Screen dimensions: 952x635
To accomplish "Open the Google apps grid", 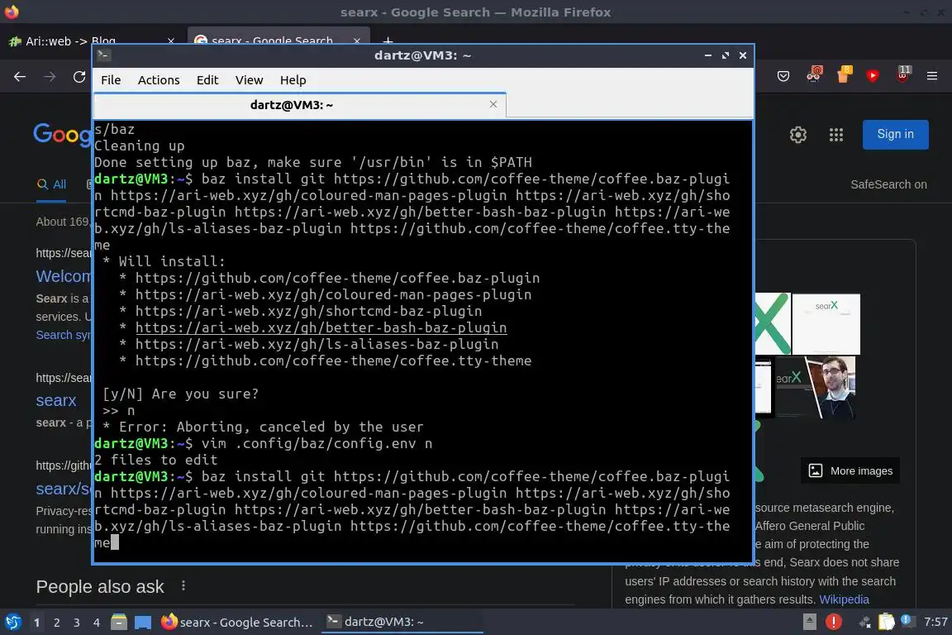I will click(x=836, y=134).
